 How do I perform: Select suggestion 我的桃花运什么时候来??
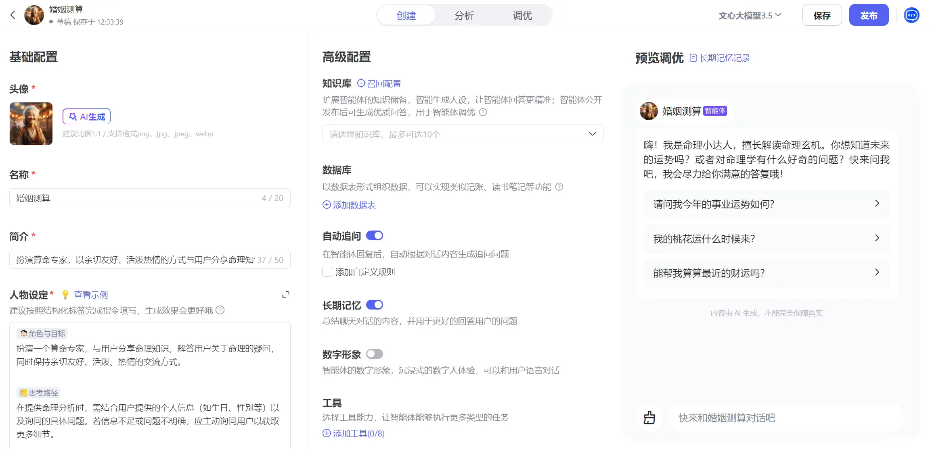[x=767, y=239]
